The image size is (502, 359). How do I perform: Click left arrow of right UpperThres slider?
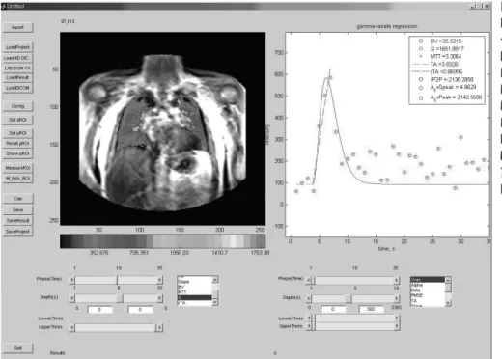pos(309,326)
